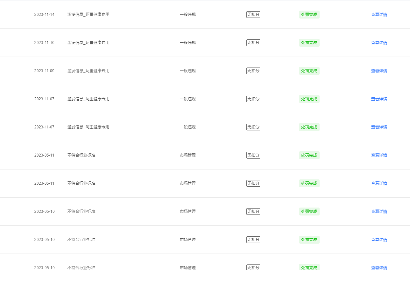Click the 无扣分 badge on 2023-11-10 row

253,43
